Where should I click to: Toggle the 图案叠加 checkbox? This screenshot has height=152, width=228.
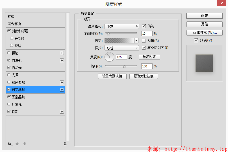[x=9, y=97]
